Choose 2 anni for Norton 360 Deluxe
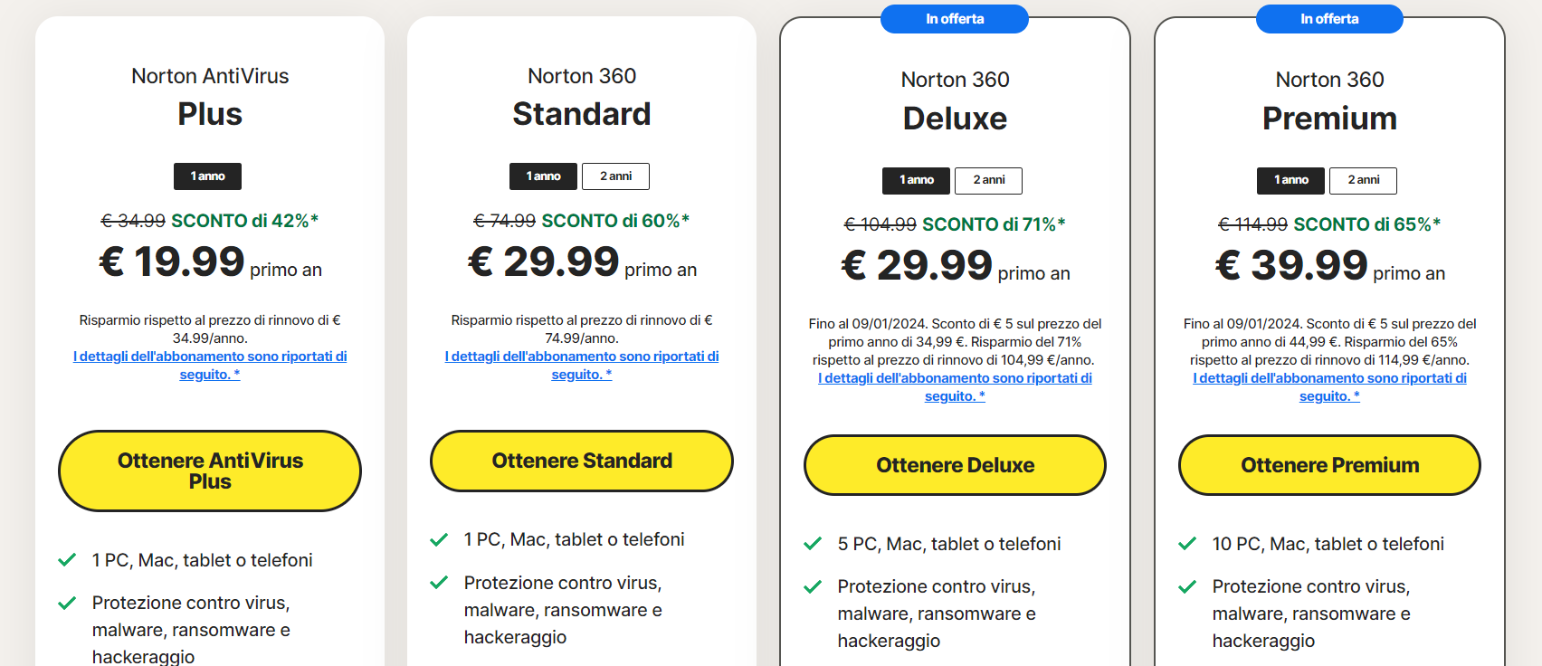Image resolution: width=1542 pixels, height=666 pixels. click(988, 180)
